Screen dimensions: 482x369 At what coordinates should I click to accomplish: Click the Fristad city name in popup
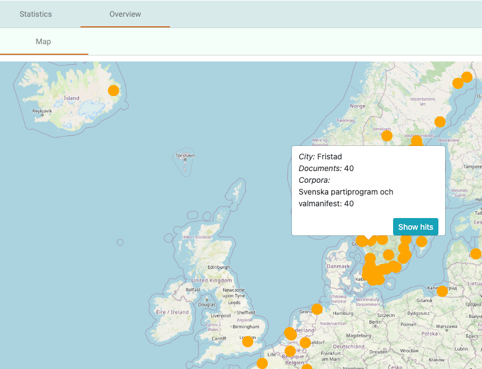[329, 157]
